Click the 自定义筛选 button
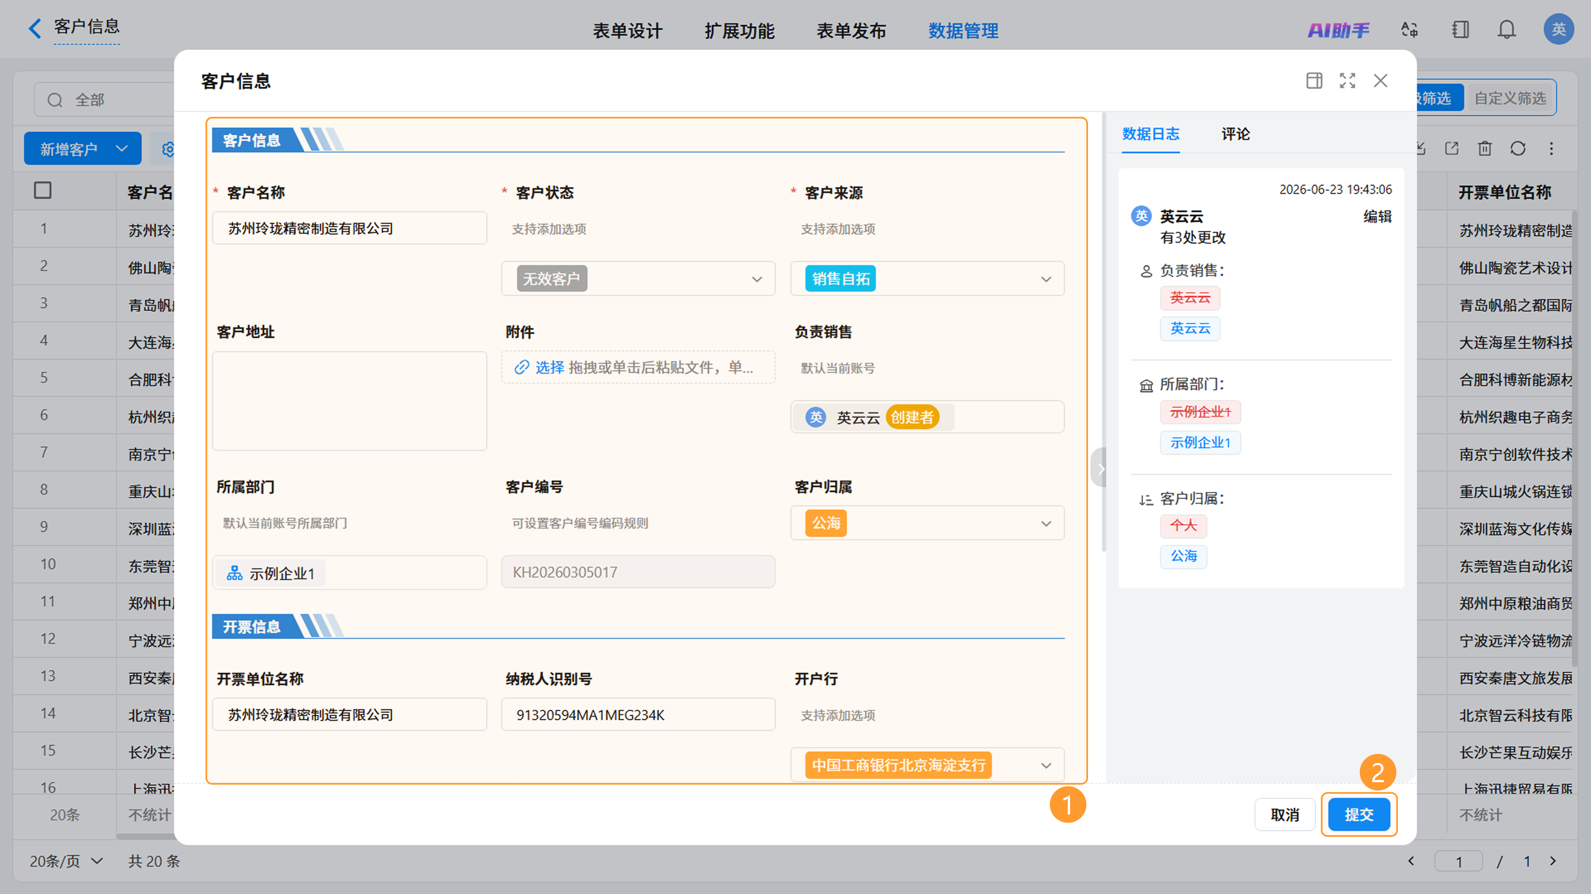 1510,98
